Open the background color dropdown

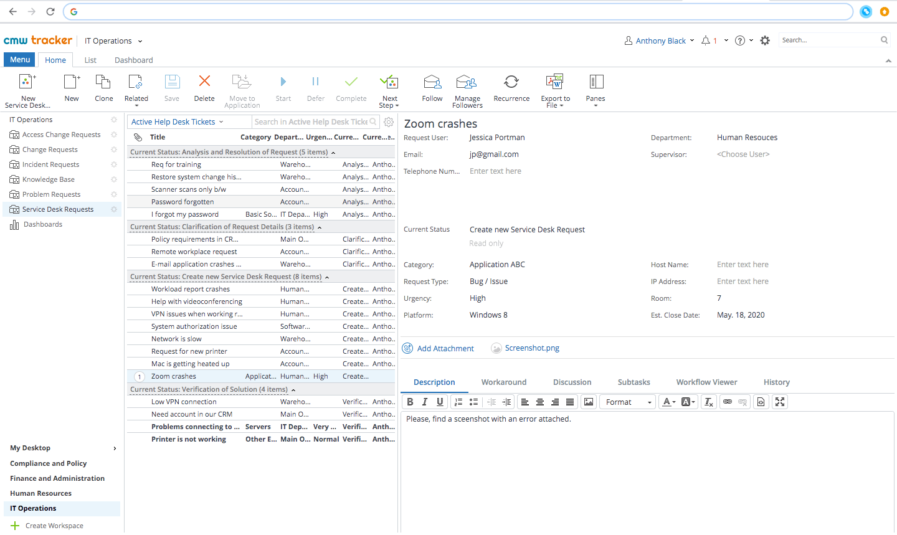click(x=688, y=402)
